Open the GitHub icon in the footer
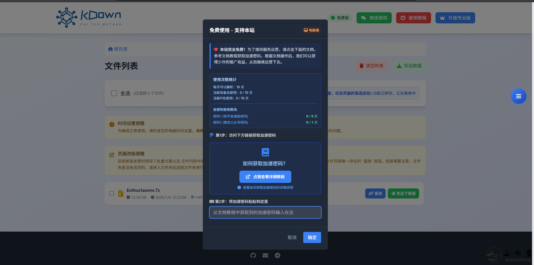 point(253,255)
